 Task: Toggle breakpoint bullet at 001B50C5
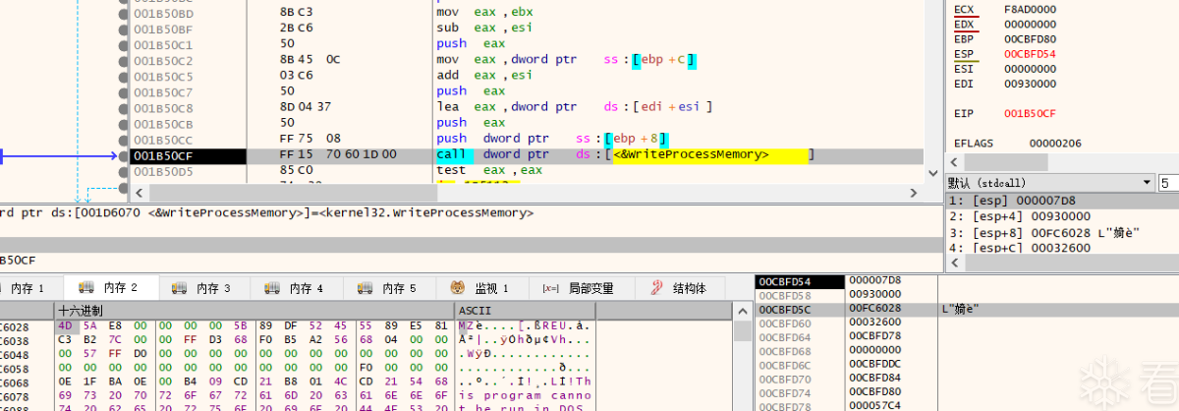[x=124, y=77]
